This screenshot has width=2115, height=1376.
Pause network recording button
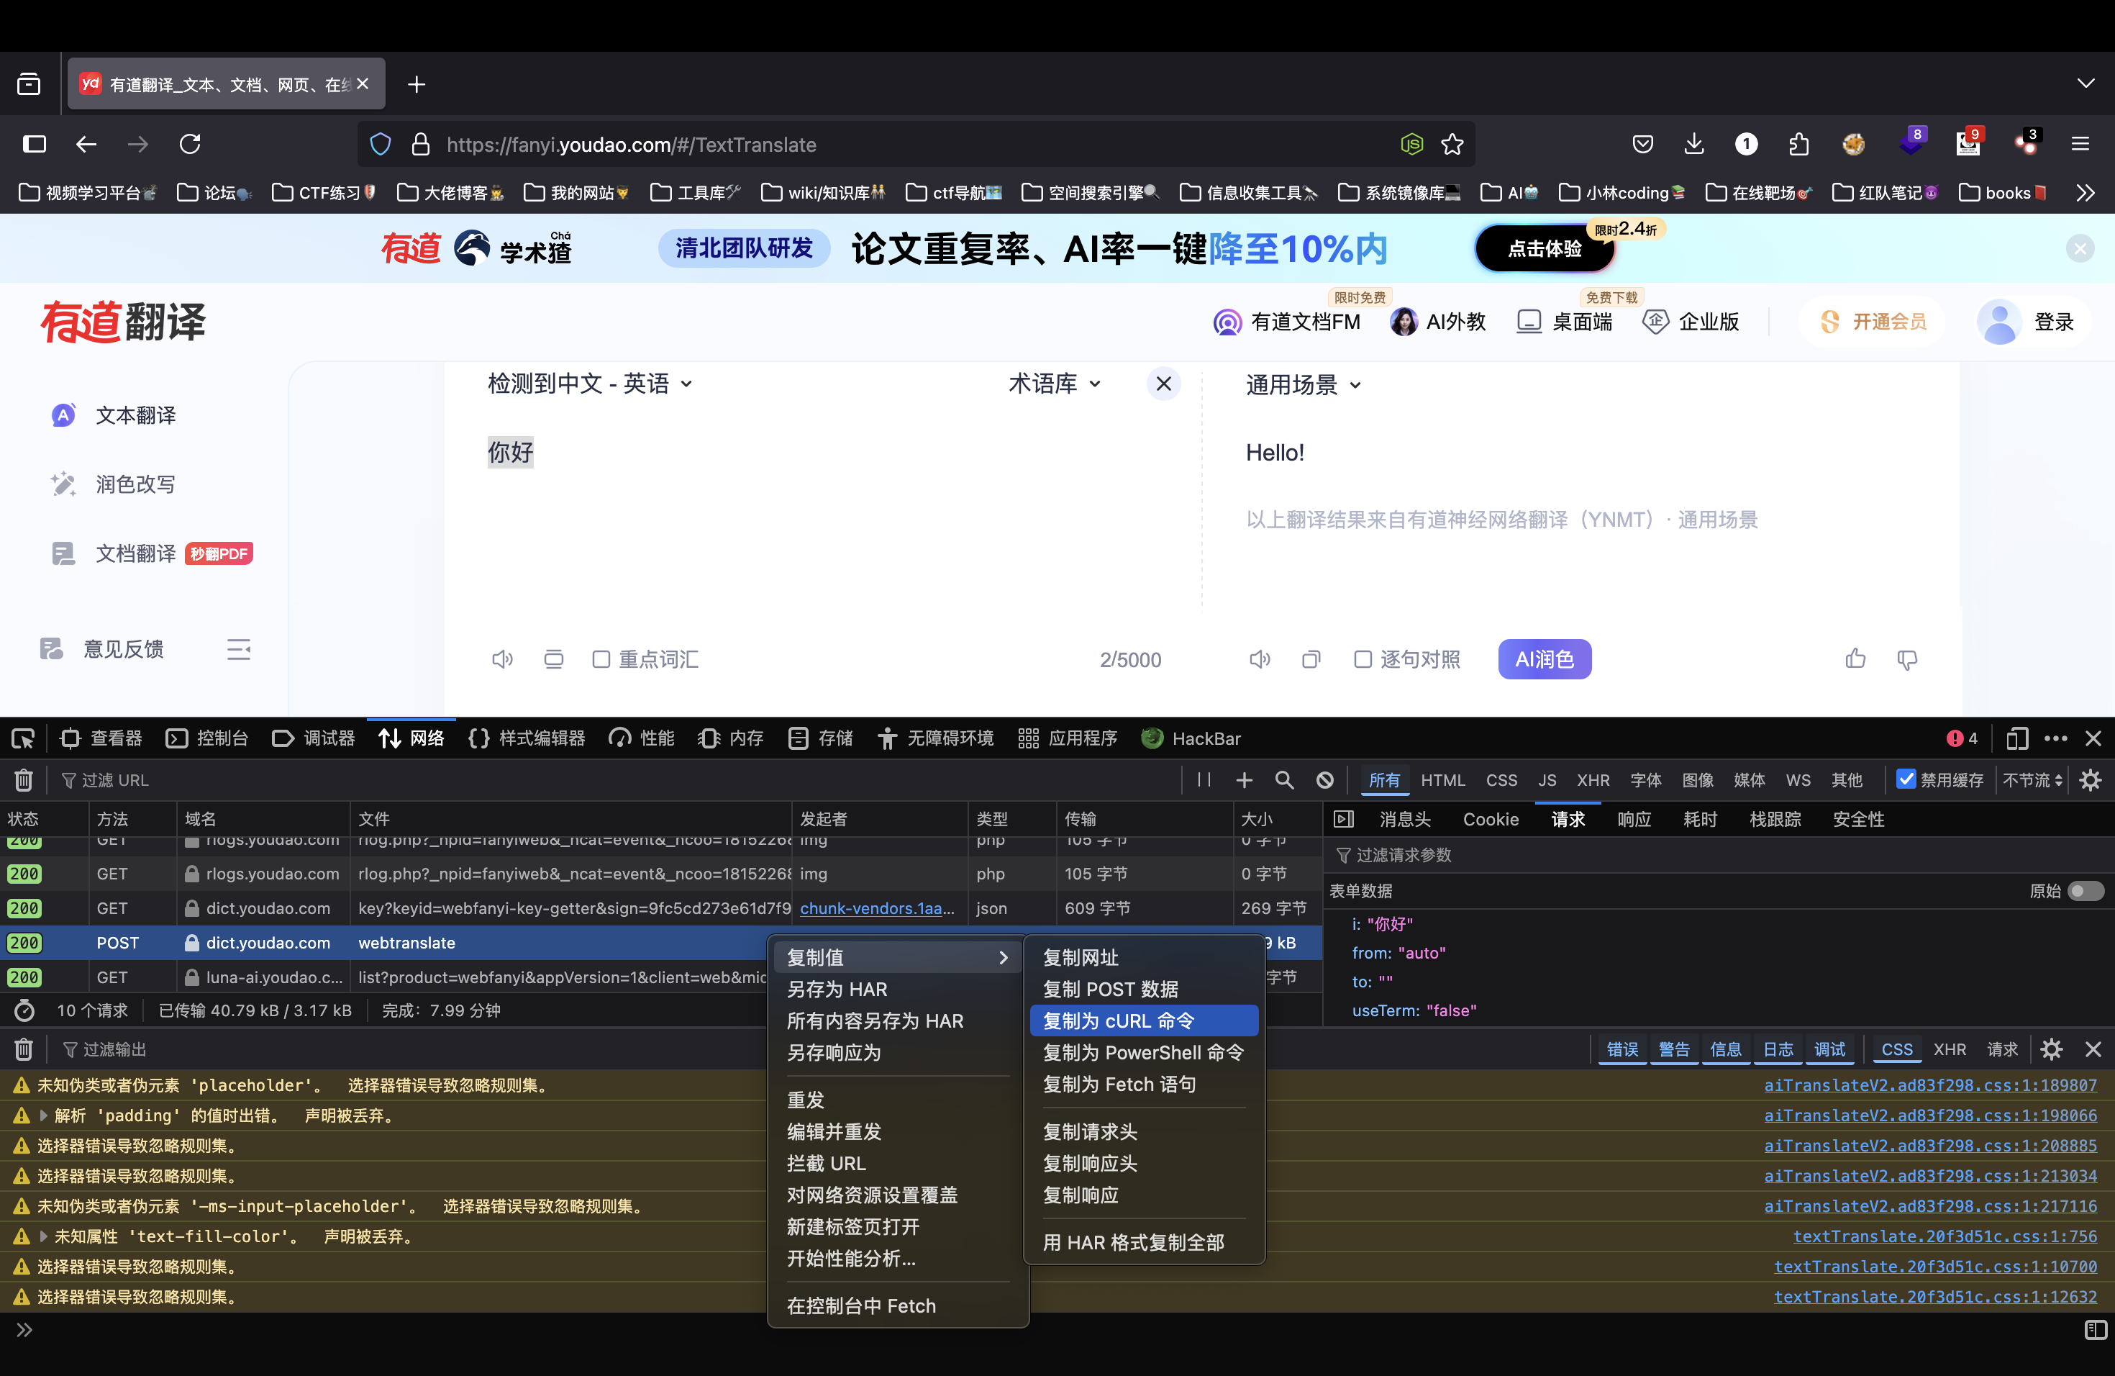[x=1204, y=779]
